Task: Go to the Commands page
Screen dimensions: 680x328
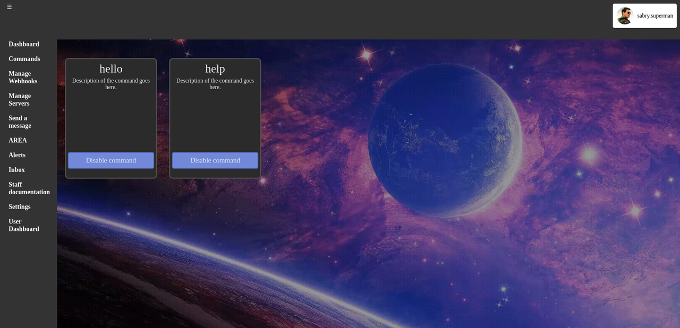Action: (24, 59)
